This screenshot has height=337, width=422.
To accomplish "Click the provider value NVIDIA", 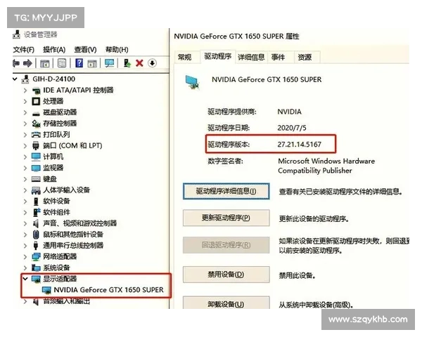I will (x=289, y=112).
